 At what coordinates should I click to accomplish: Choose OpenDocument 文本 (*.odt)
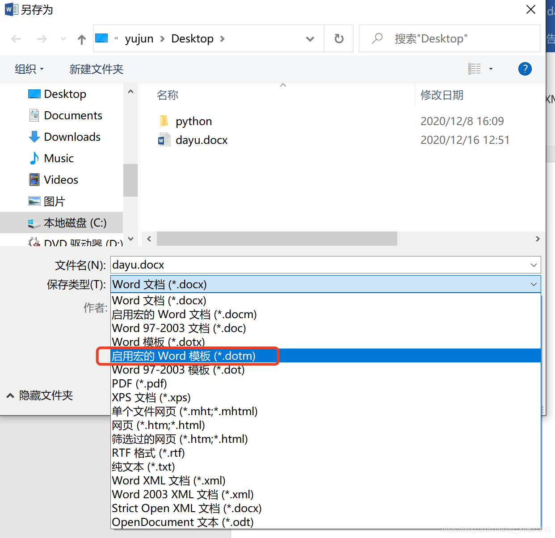326,522
